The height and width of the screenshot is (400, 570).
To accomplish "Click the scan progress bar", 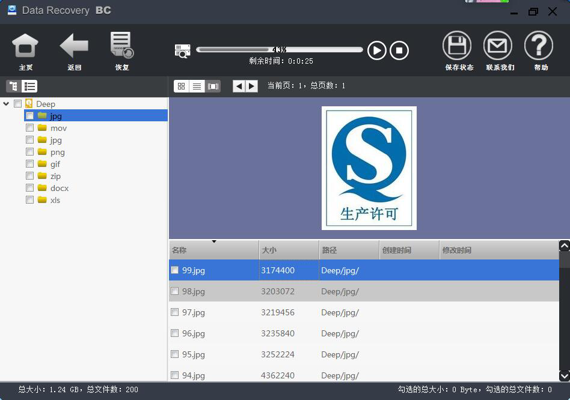I will tap(279, 49).
